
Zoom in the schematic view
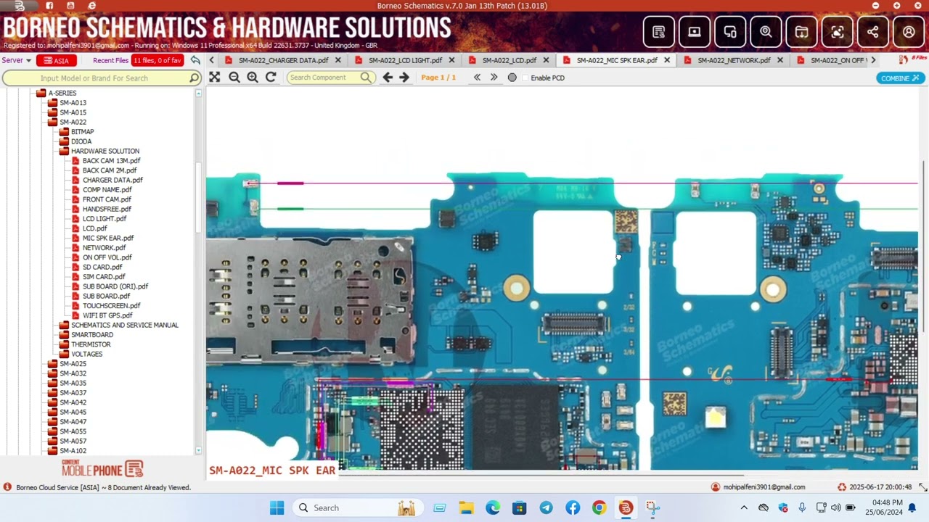252,77
